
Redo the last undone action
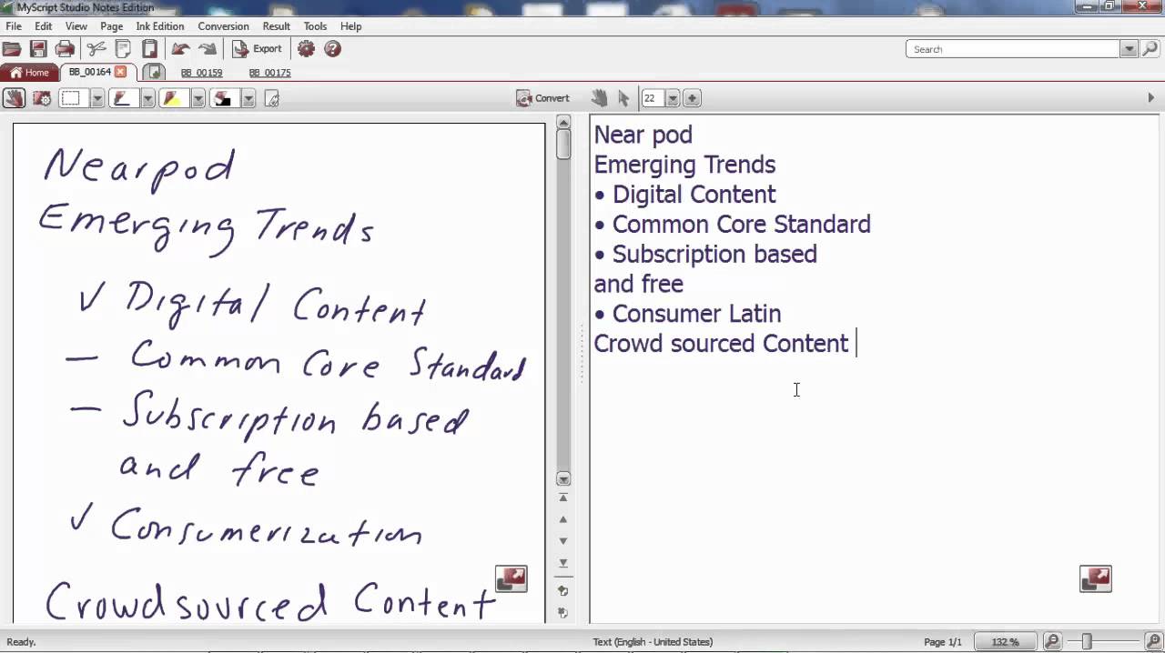coord(208,49)
